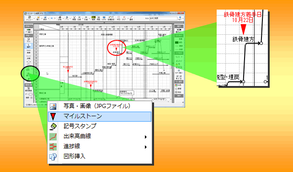Expand the 進捗線 submenu arrow

click(145, 147)
